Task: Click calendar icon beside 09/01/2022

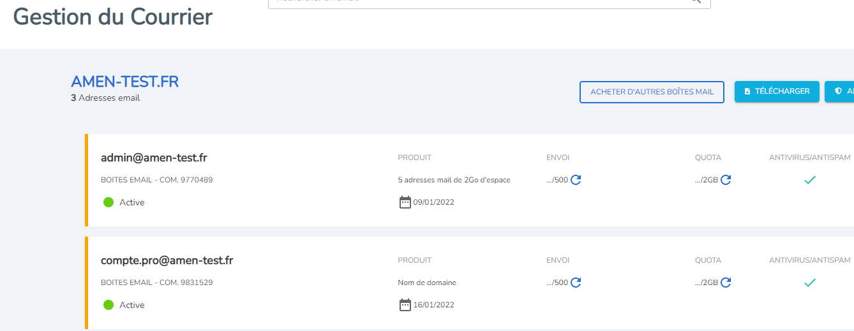Action: coord(405,202)
